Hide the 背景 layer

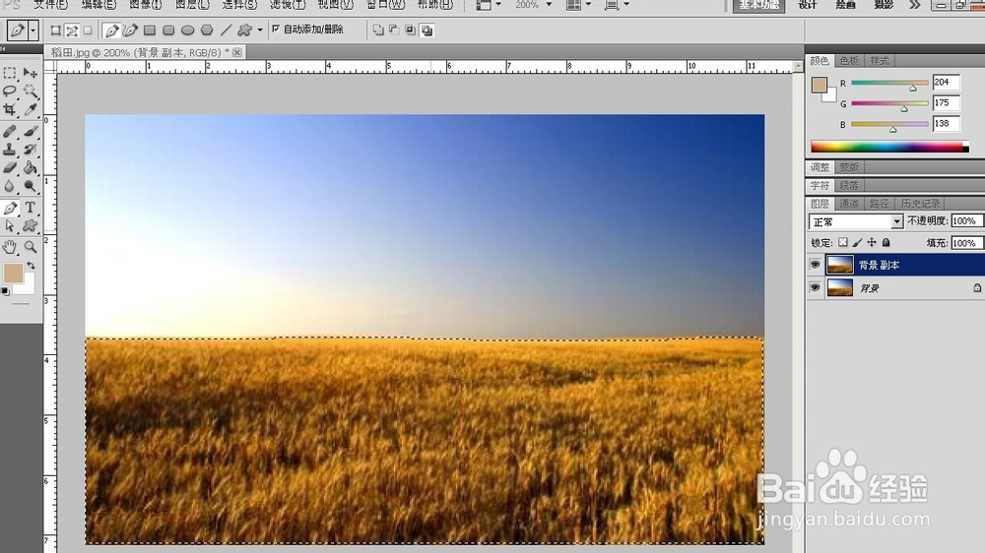(x=815, y=287)
